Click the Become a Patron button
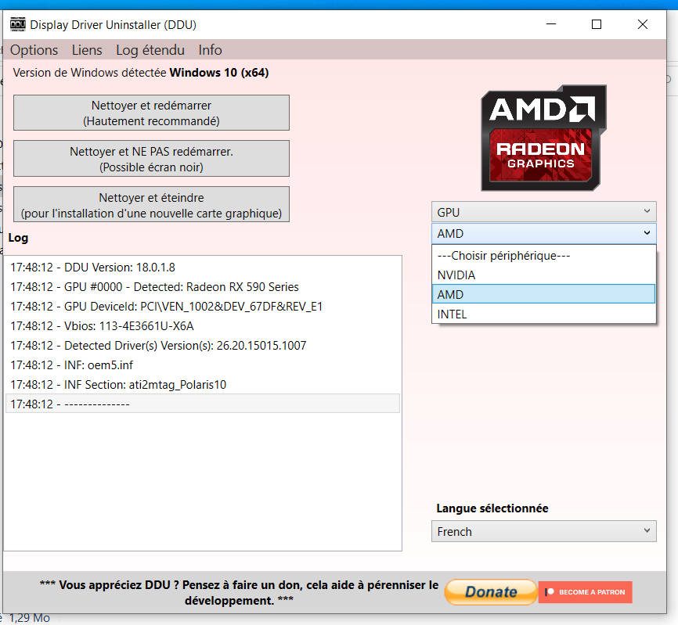 586,592
